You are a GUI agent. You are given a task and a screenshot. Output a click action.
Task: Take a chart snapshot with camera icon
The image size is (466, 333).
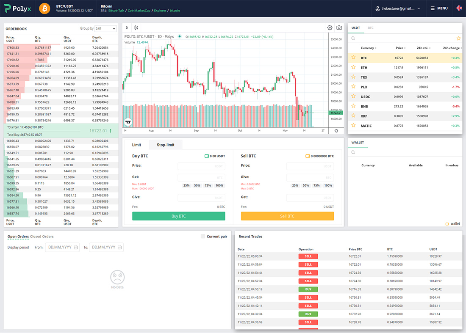click(x=339, y=27)
